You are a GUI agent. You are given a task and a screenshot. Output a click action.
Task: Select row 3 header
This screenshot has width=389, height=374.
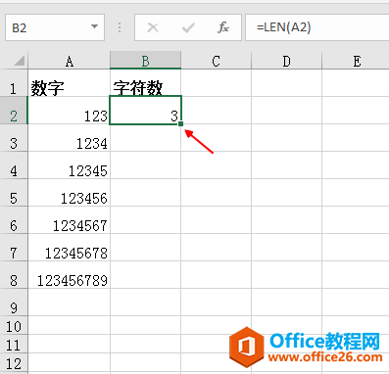click(x=14, y=138)
